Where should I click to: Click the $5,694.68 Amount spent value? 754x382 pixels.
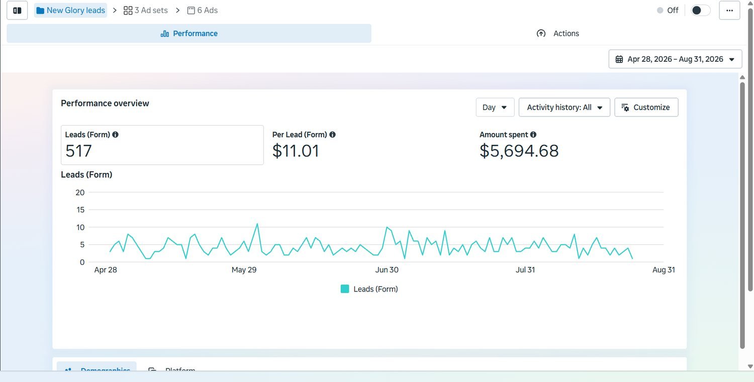coord(519,151)
